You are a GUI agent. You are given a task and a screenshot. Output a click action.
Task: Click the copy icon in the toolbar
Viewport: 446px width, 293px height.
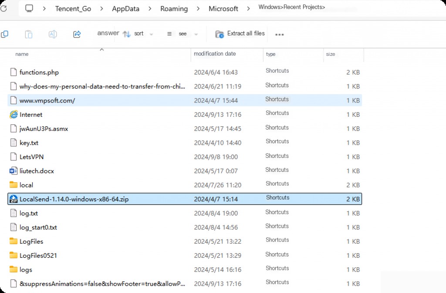[x=4, y=34]
